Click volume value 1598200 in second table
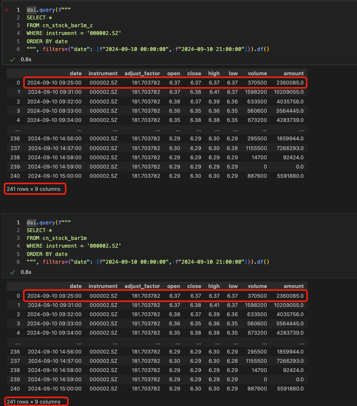This screenshot has width=357, height=406. click(x=253, y=304)
